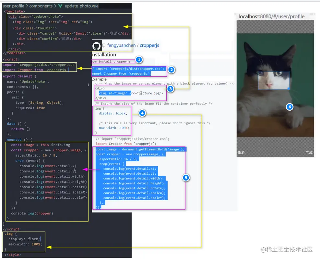Click 'components: {},' line in editor

23,87
